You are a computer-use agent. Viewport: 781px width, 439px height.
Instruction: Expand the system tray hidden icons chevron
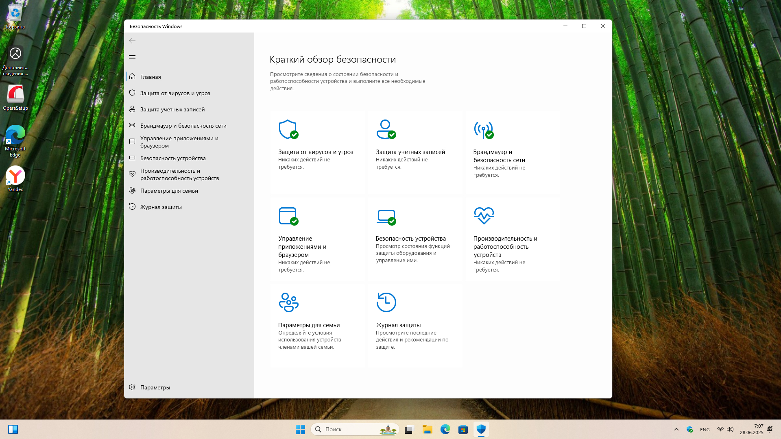[676, 429]
